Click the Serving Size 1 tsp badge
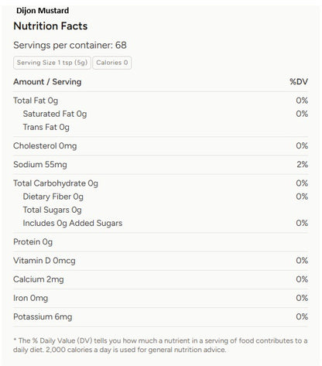The width and height of the screenshot is (322, 366). pos(52,63)
